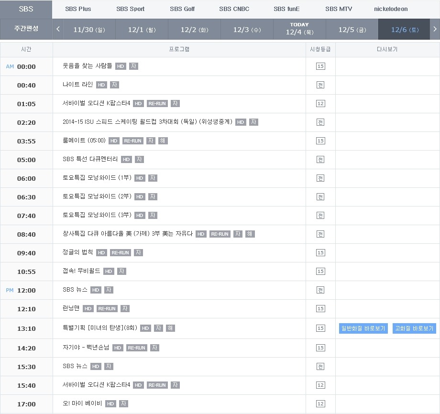Click SBS 뉴스 at 15:30
440x414 pixels.
tap(75, 366)
